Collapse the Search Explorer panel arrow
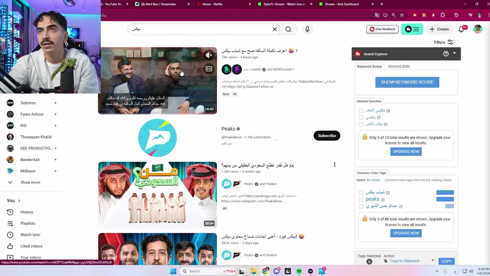The height and width of the screenshot is (276, 490). pyautogui.click(x=454, y=54)
